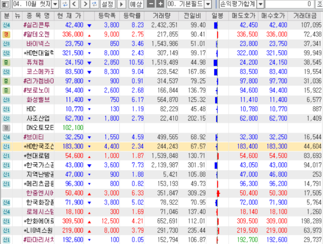Click the 예상 button
This screenshot has width=323, height=244.
pyautogui.click(x=136, y=4)
